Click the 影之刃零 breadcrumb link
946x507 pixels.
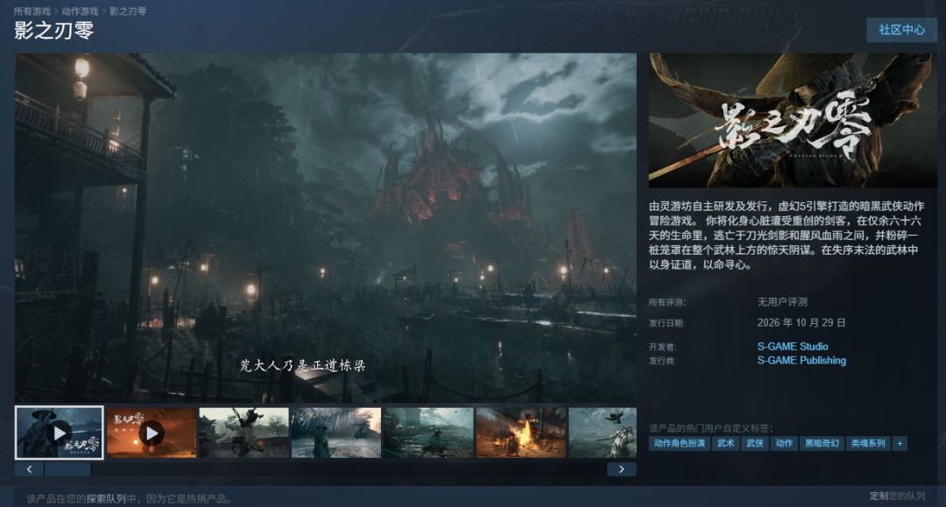pos(128,11)
